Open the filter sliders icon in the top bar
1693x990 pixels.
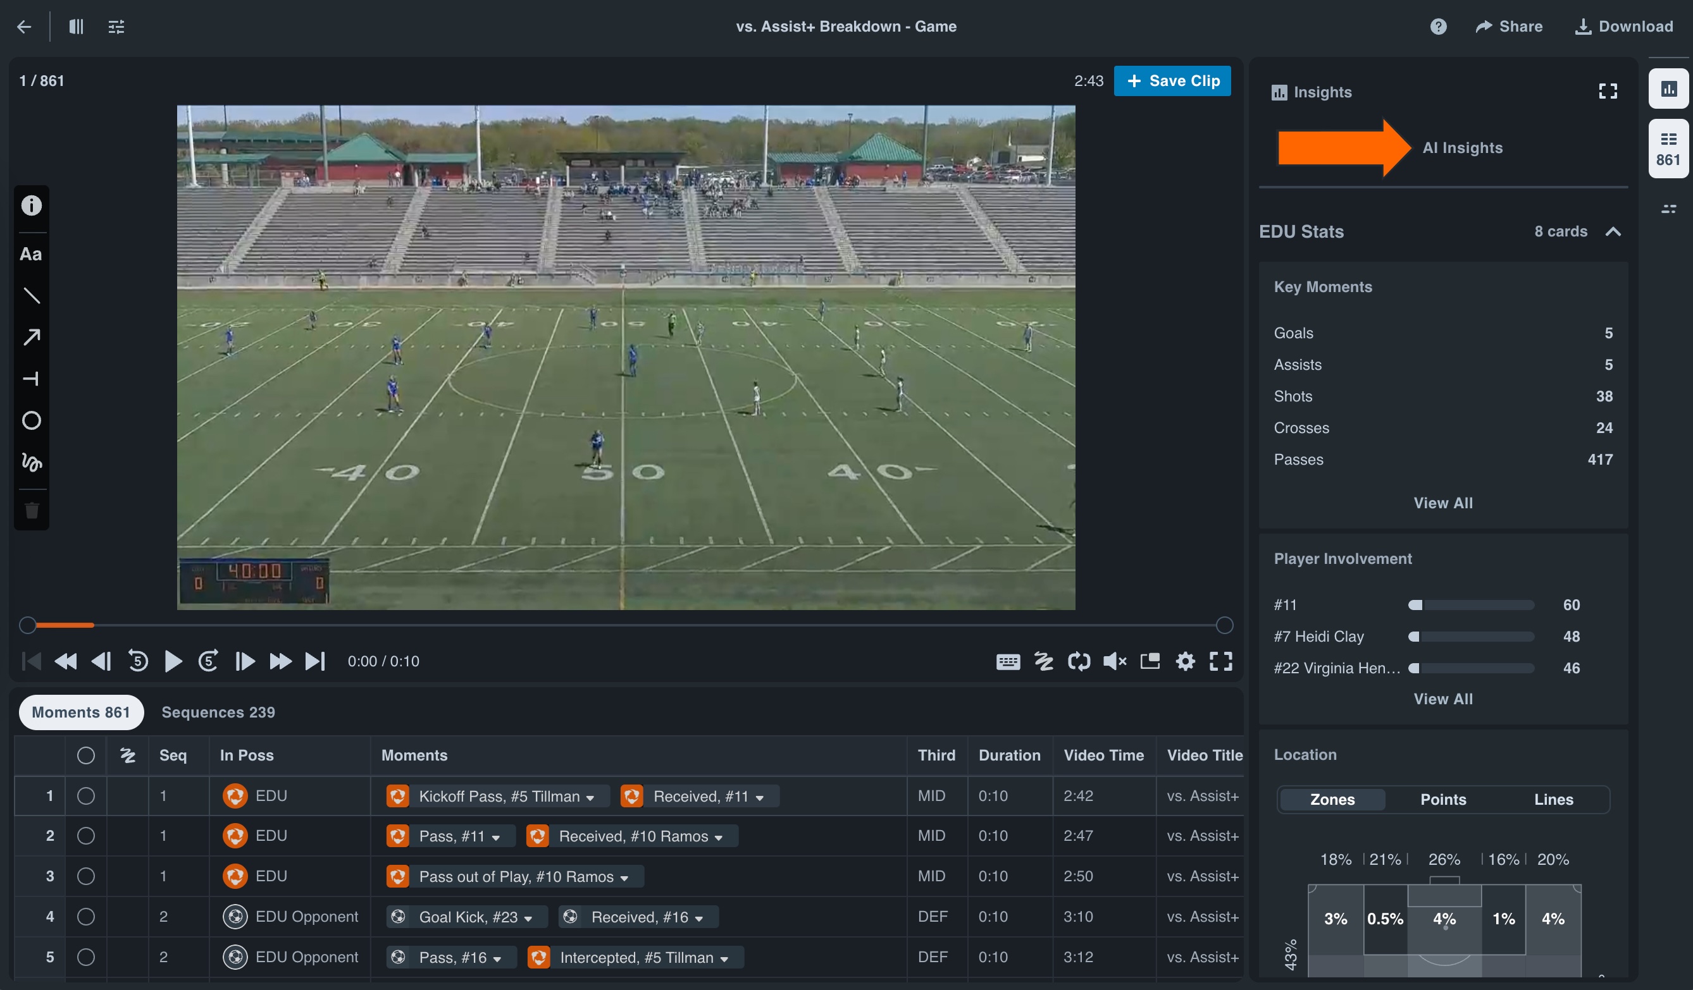116,27
